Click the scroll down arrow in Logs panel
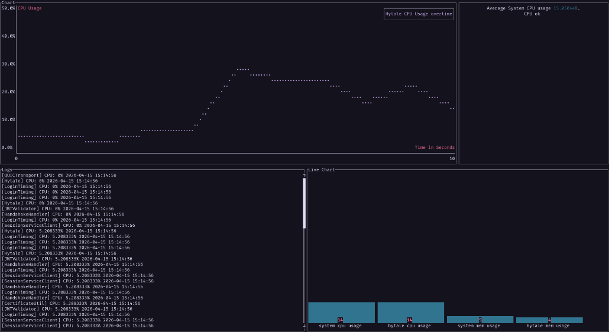Viewport: 609px width, 332px height. pos(304,326)
